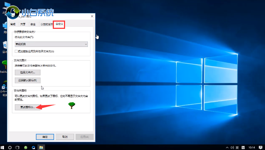The height and width of the screenshot is (150, 265).
Task: Launch the green browser icon on taskbar
Action: coord(26,147)
